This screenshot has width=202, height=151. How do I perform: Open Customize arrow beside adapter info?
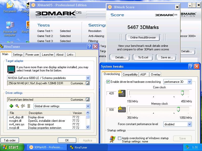(88, 83)
